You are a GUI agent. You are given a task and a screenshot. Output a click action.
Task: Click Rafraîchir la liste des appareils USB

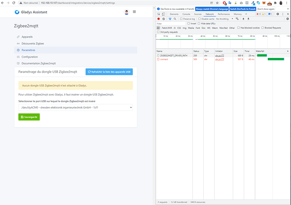point(109,72)
